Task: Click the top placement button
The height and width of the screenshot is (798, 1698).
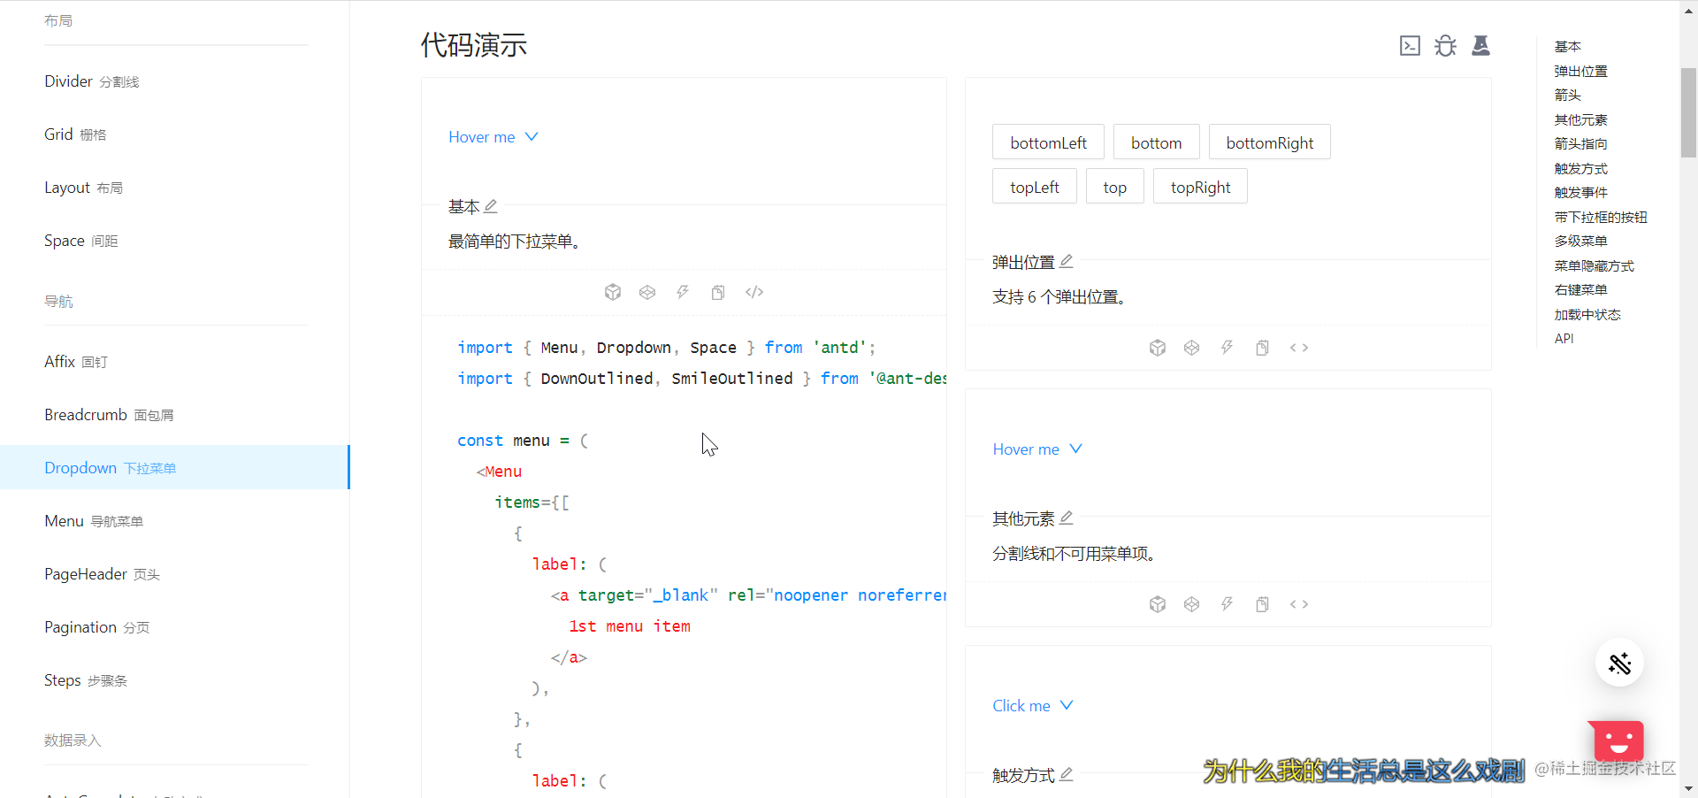Action: (x=1114, y=187)
